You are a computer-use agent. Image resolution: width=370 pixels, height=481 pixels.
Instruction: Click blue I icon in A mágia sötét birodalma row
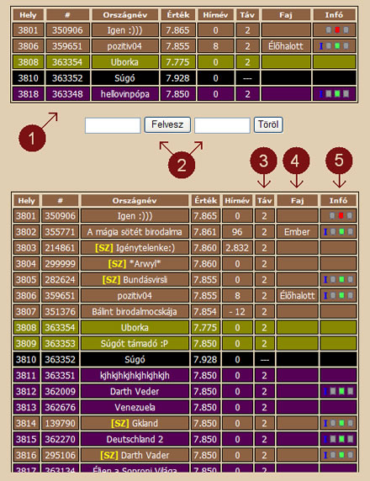tap(325, 232)
